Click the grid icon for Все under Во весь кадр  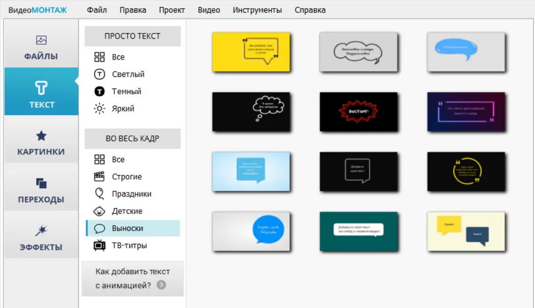tap(99, 159)
